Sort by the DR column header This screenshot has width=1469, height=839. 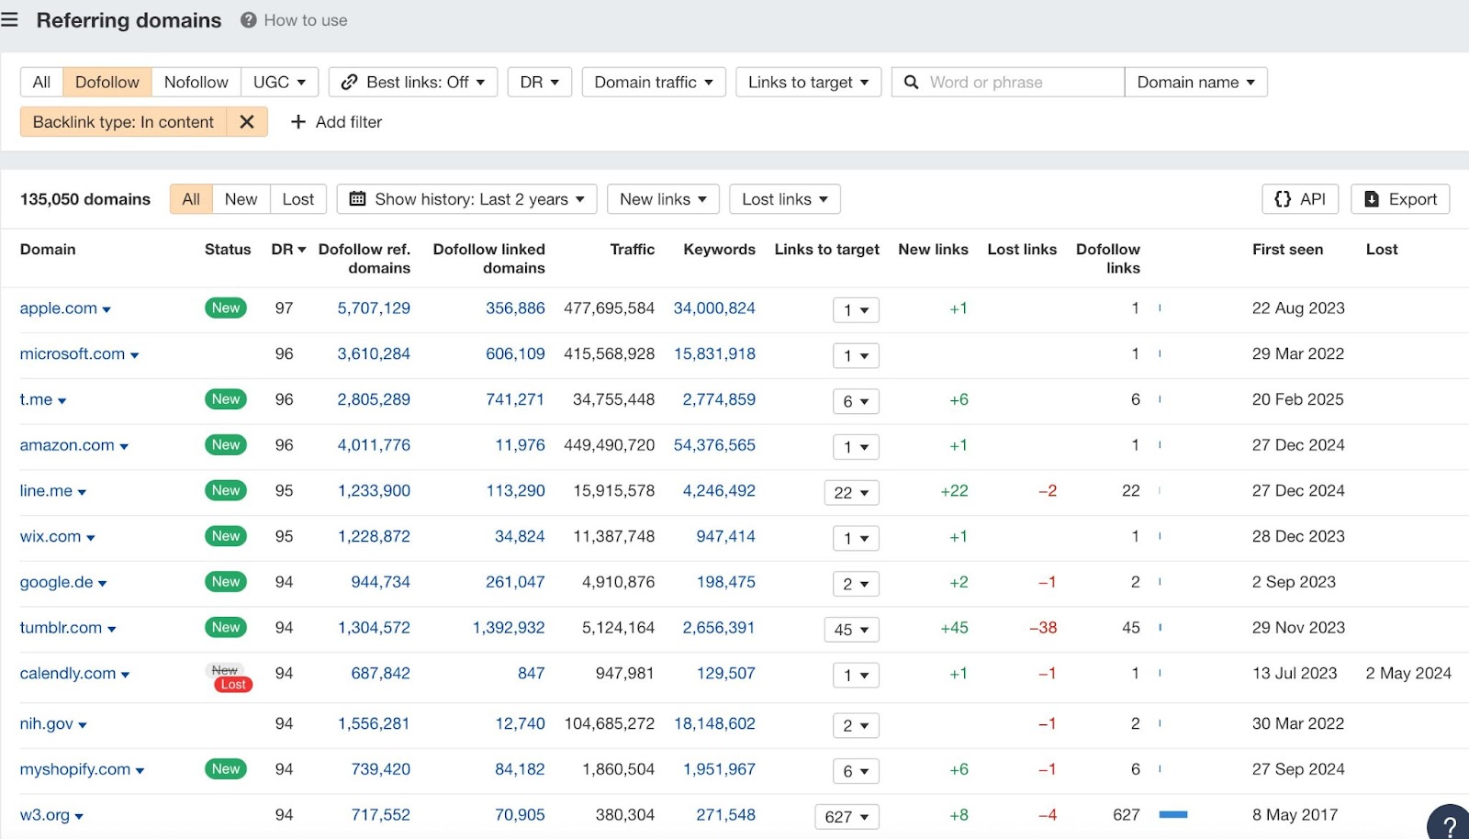[288, 250]
